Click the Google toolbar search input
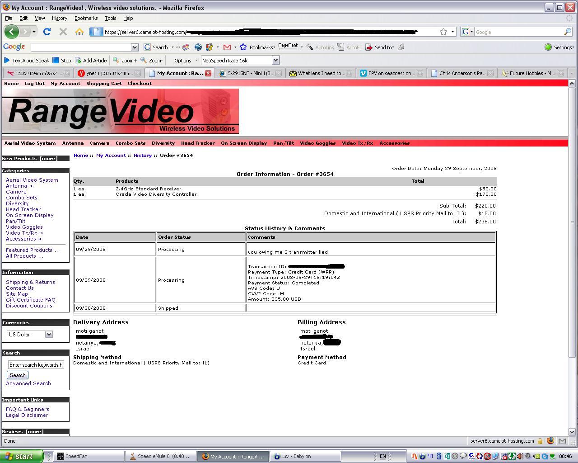578x463 pixels. pyautogui.click(x=81, y=47)
